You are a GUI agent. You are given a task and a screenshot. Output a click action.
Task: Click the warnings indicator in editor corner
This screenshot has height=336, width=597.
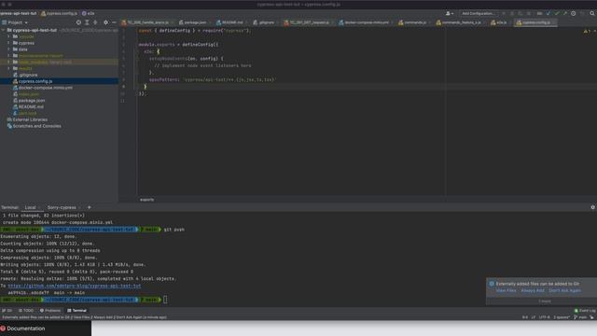[587, 31]
